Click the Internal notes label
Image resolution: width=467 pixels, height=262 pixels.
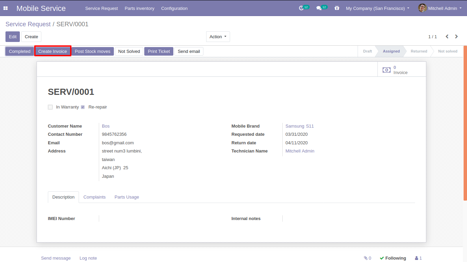246,219
